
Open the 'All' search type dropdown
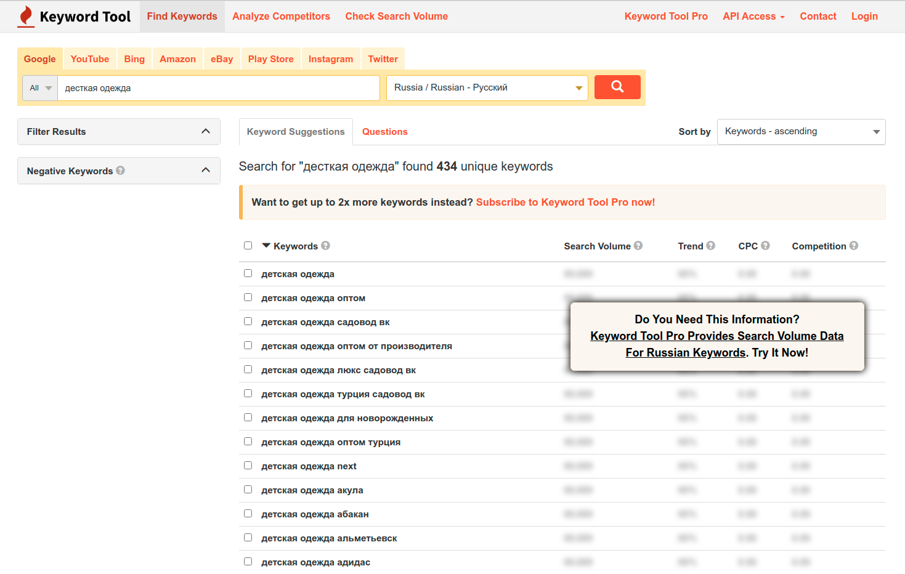[40, 88]
